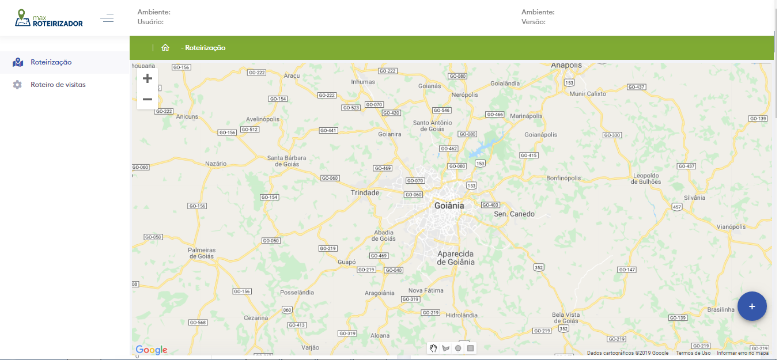779x360 pixels.
Task: Click the Trindade label on the map
Action: click(x=365, y=193)
